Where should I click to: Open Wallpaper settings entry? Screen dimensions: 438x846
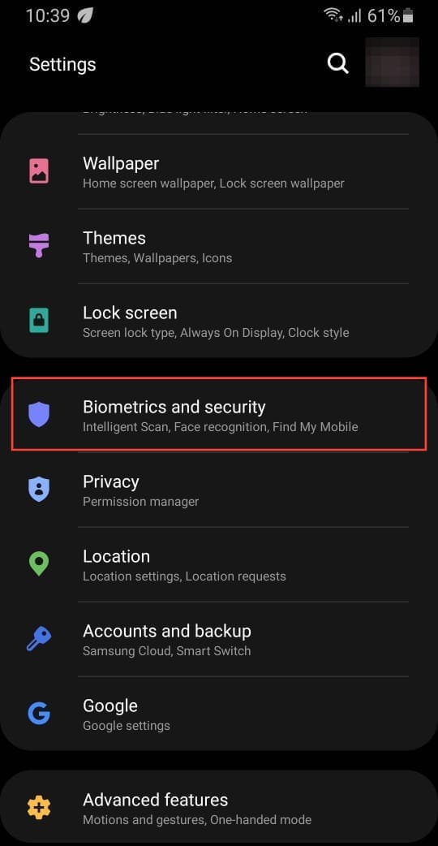(219, 171)
